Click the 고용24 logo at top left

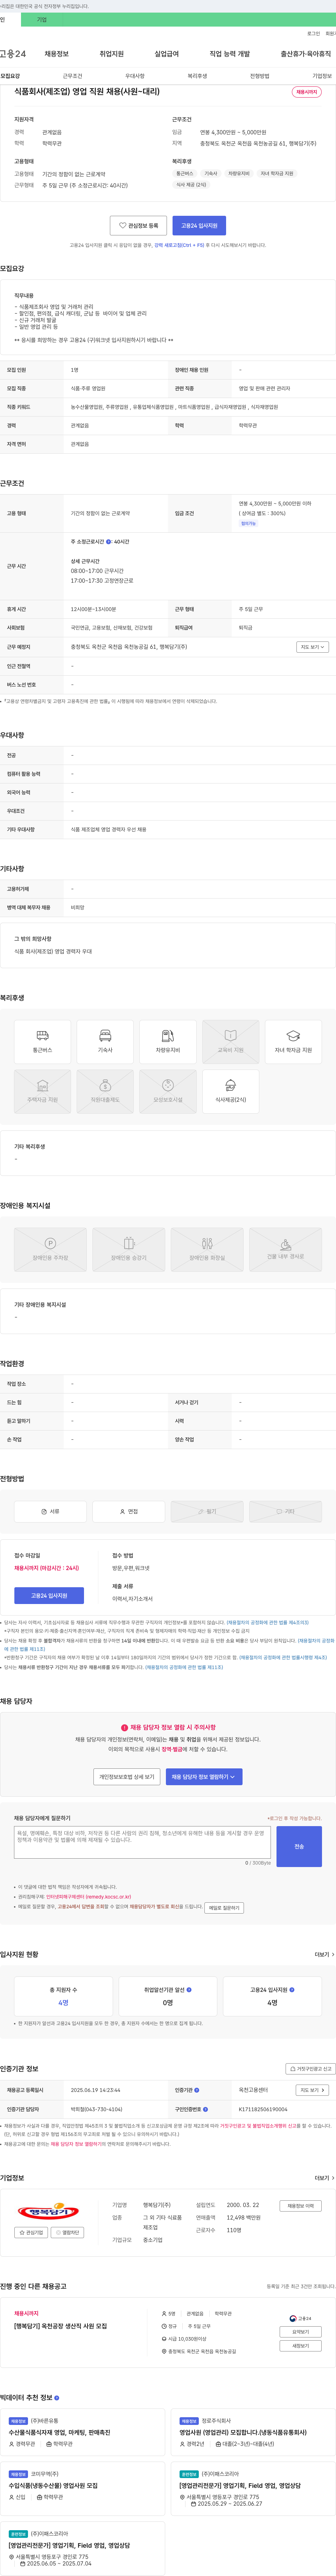(13, 54)
